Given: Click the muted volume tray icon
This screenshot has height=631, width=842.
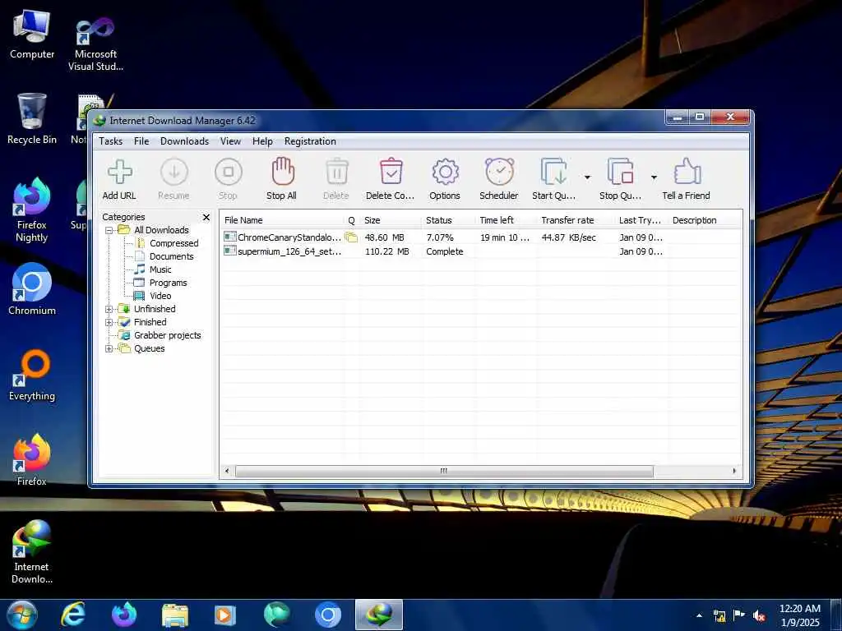Looking at the screenshot, I should 759,616.
